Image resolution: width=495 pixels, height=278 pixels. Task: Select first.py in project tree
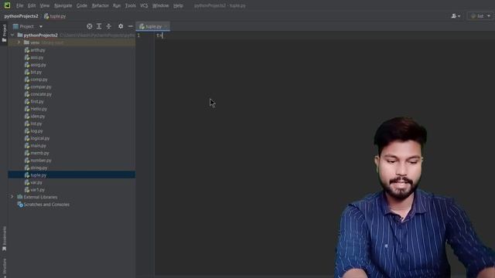37,101
